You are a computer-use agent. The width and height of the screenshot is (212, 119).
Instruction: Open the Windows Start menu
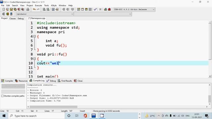(4, 116)
